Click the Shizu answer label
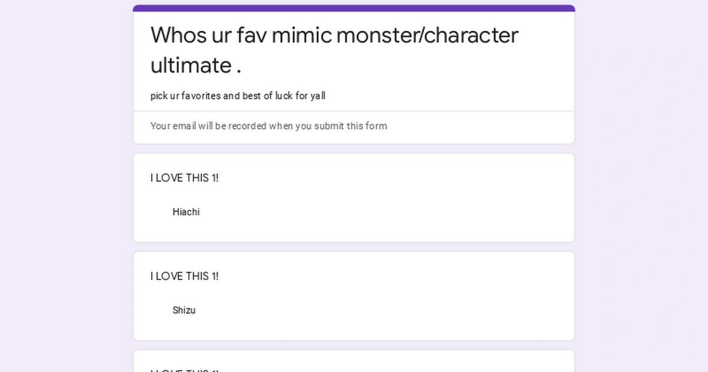The width and height of the screenshot is (708, 372). coord(184,310)
